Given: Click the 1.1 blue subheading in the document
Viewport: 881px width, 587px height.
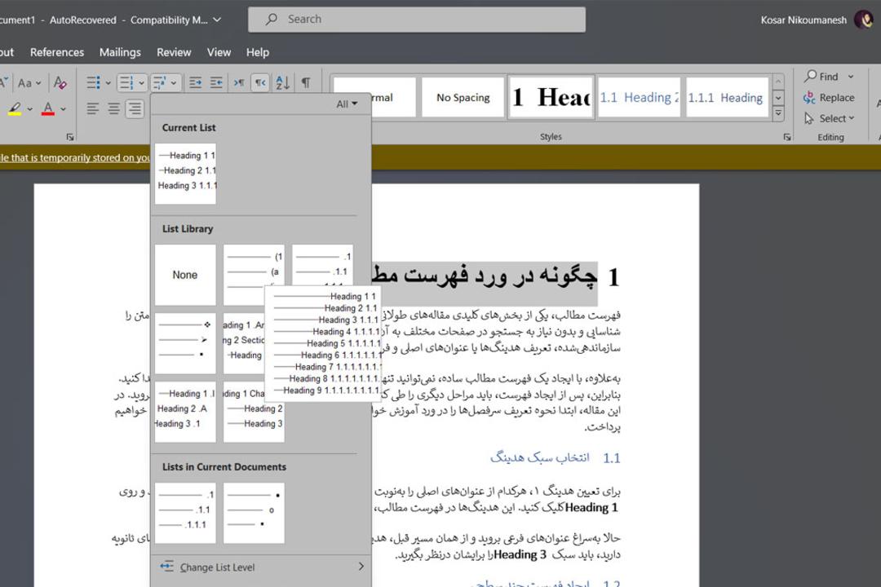Looking at the screenshot, I should coord(556,458).
